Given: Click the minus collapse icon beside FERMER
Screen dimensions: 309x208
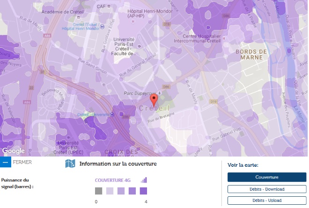Looking at the screenshot, I should 5,163.
